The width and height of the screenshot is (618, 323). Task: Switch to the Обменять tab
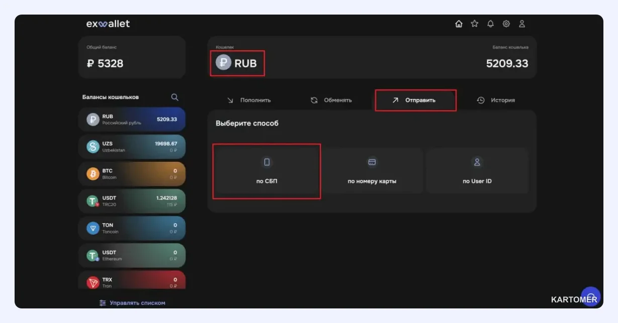pyautogui.click(x=331, y=100)
